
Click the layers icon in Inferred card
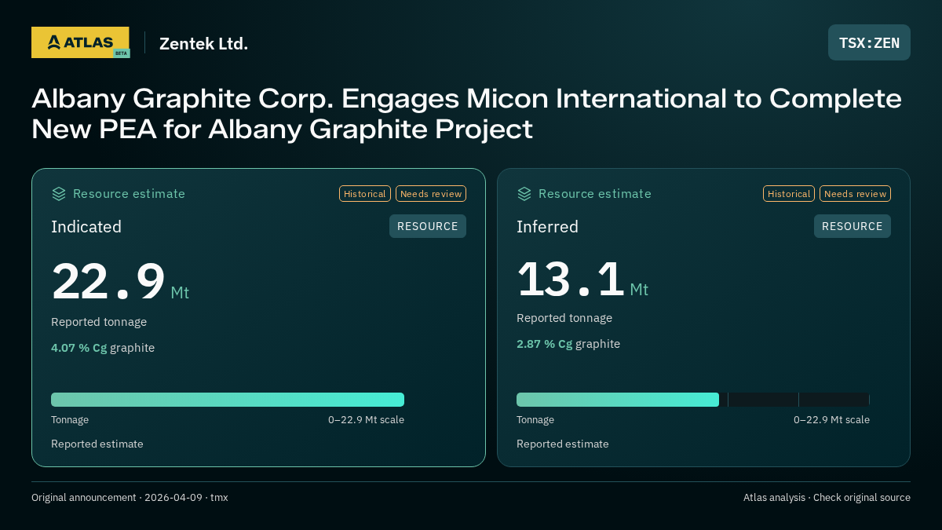524,194
